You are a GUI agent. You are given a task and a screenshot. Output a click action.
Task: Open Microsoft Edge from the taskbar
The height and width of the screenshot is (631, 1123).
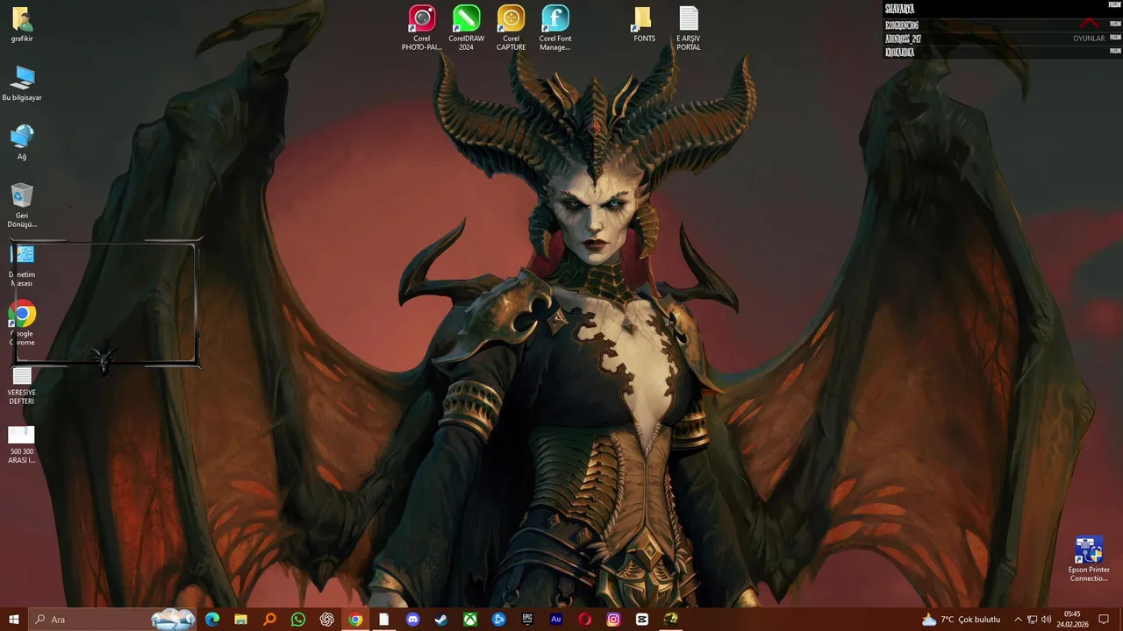tap(212, 620)
